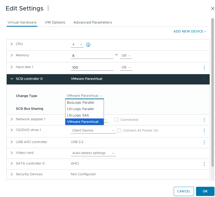Enable Connect At Power On checkbox

(119, 130)
